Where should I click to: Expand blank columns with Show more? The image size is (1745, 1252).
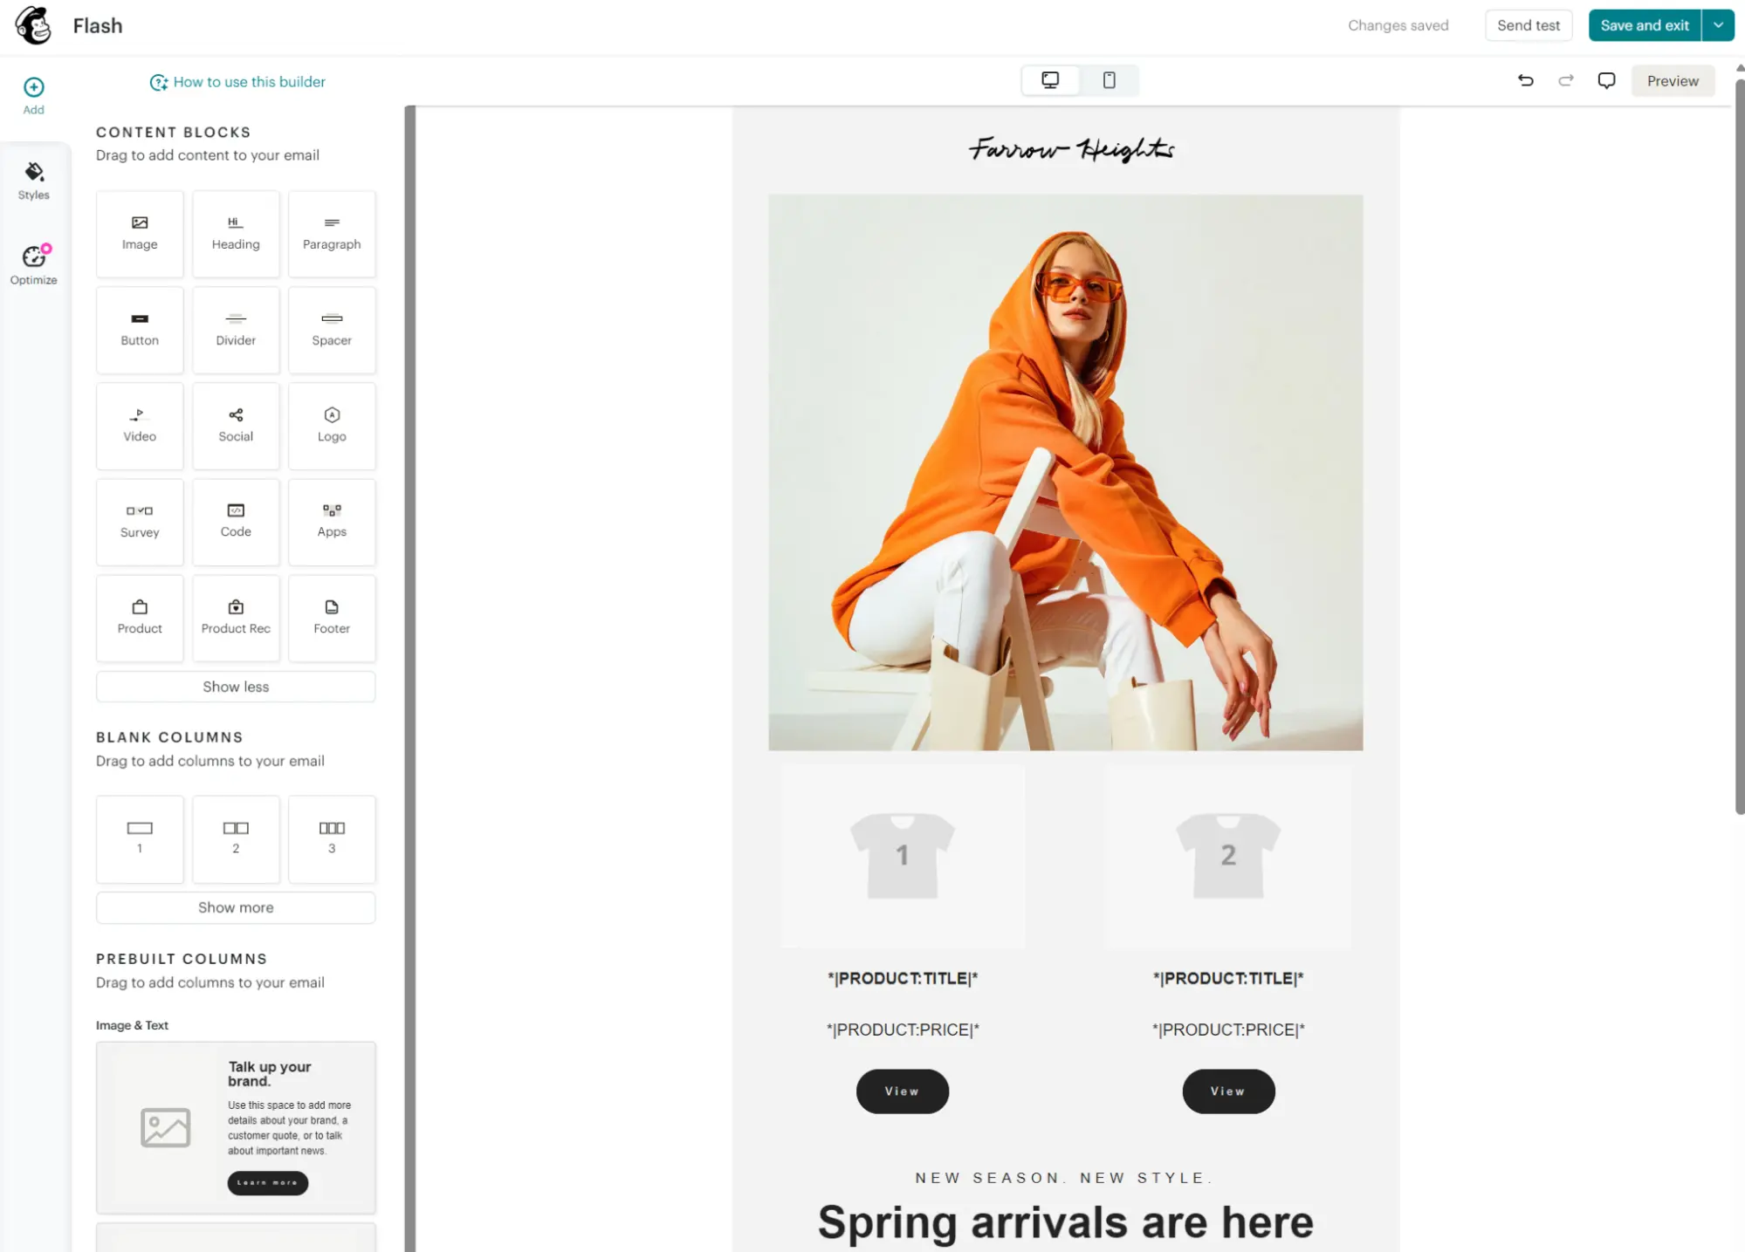(236, 907)
